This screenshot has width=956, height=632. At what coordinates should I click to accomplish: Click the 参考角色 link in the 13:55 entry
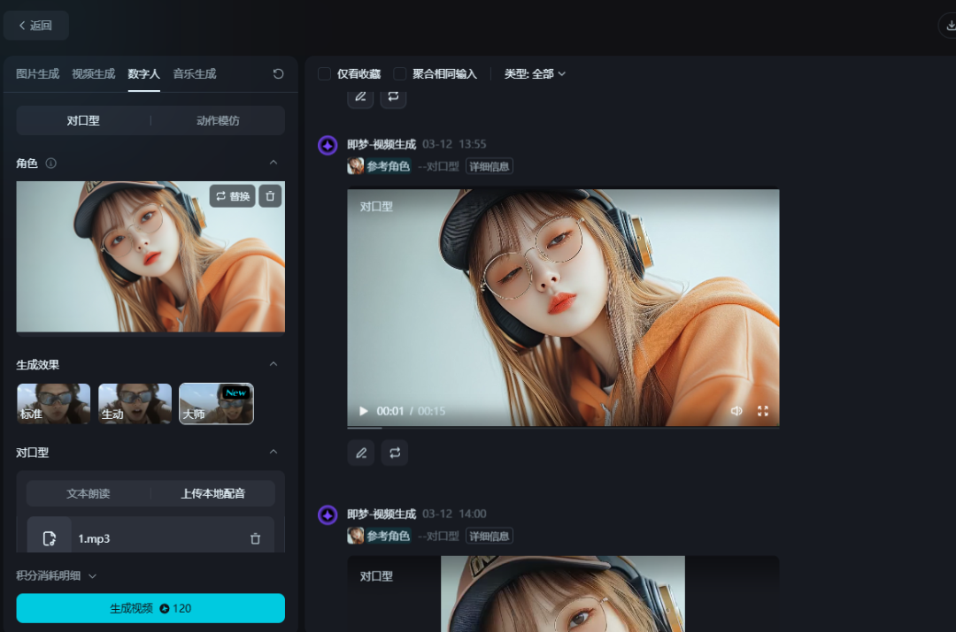389,166
